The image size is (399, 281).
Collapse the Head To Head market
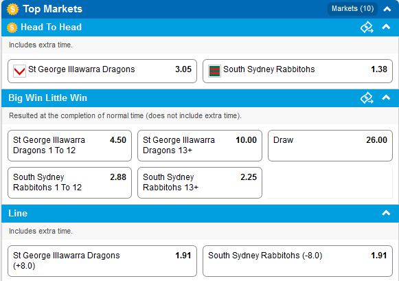pyautogui.click(x=386, y=27)
